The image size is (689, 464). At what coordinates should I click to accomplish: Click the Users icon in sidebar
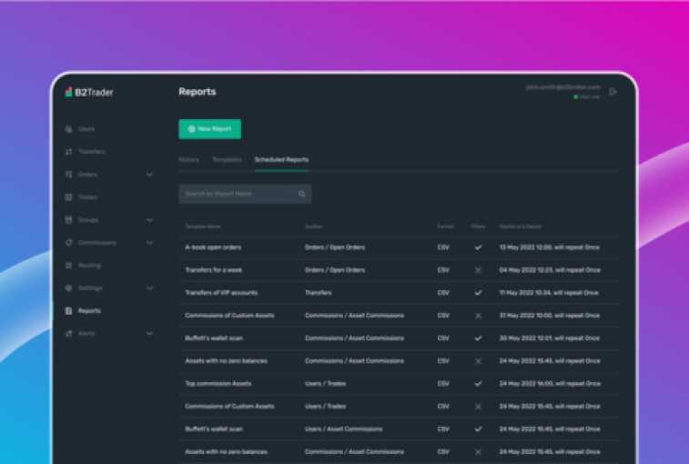click(x=68, y=129)
